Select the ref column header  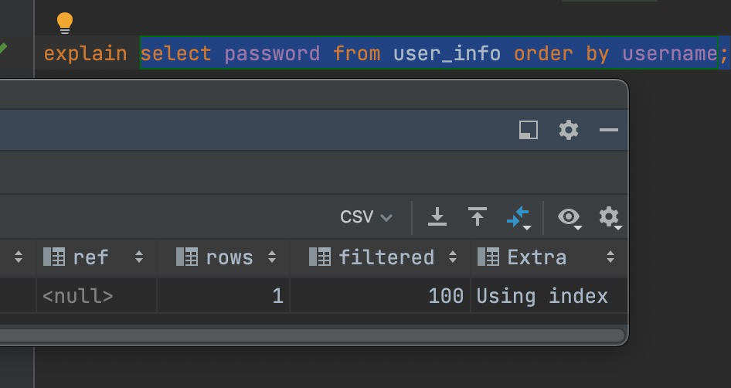(90, 257)
